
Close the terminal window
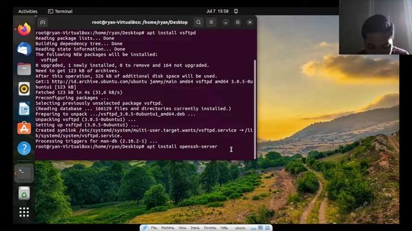click(250, 22)
